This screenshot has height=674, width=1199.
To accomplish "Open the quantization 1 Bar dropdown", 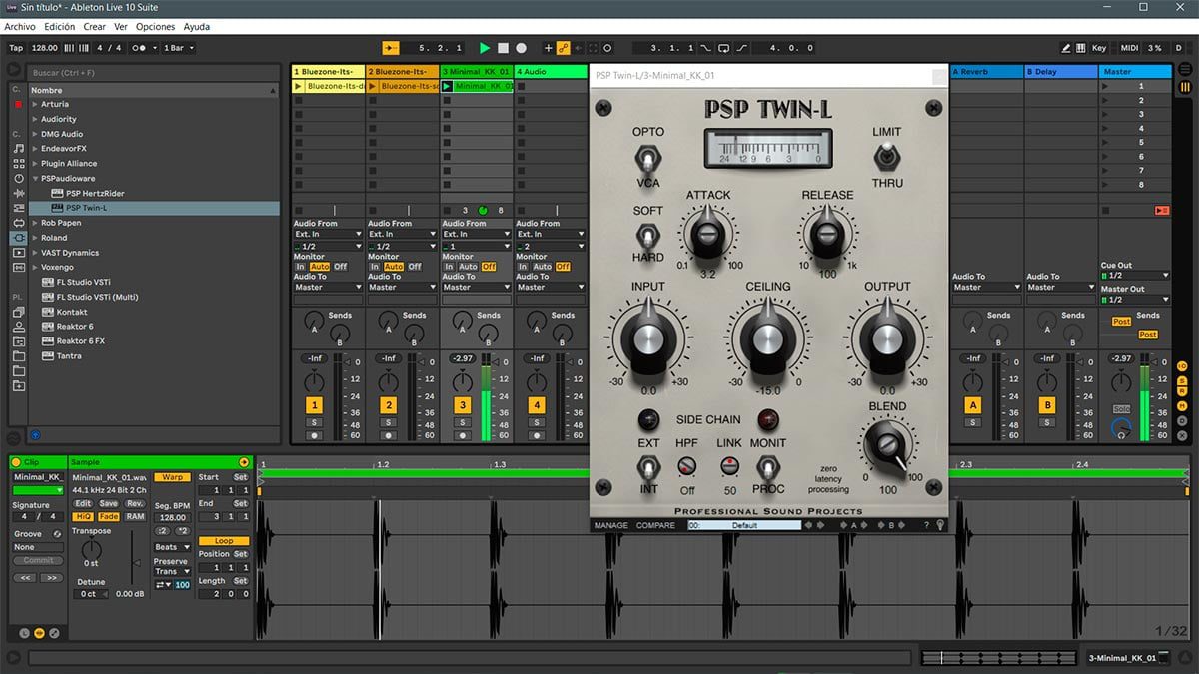I will click(179, 48).
